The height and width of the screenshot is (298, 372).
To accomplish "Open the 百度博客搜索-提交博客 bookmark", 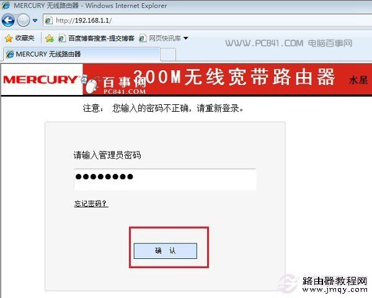I will point(96,38).
